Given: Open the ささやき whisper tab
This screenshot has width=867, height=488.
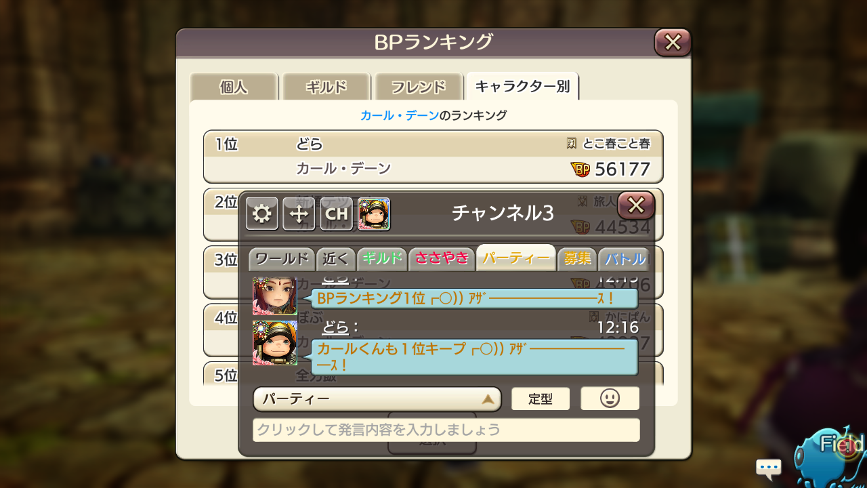Looking at the screenshot, I should [442, 258].
